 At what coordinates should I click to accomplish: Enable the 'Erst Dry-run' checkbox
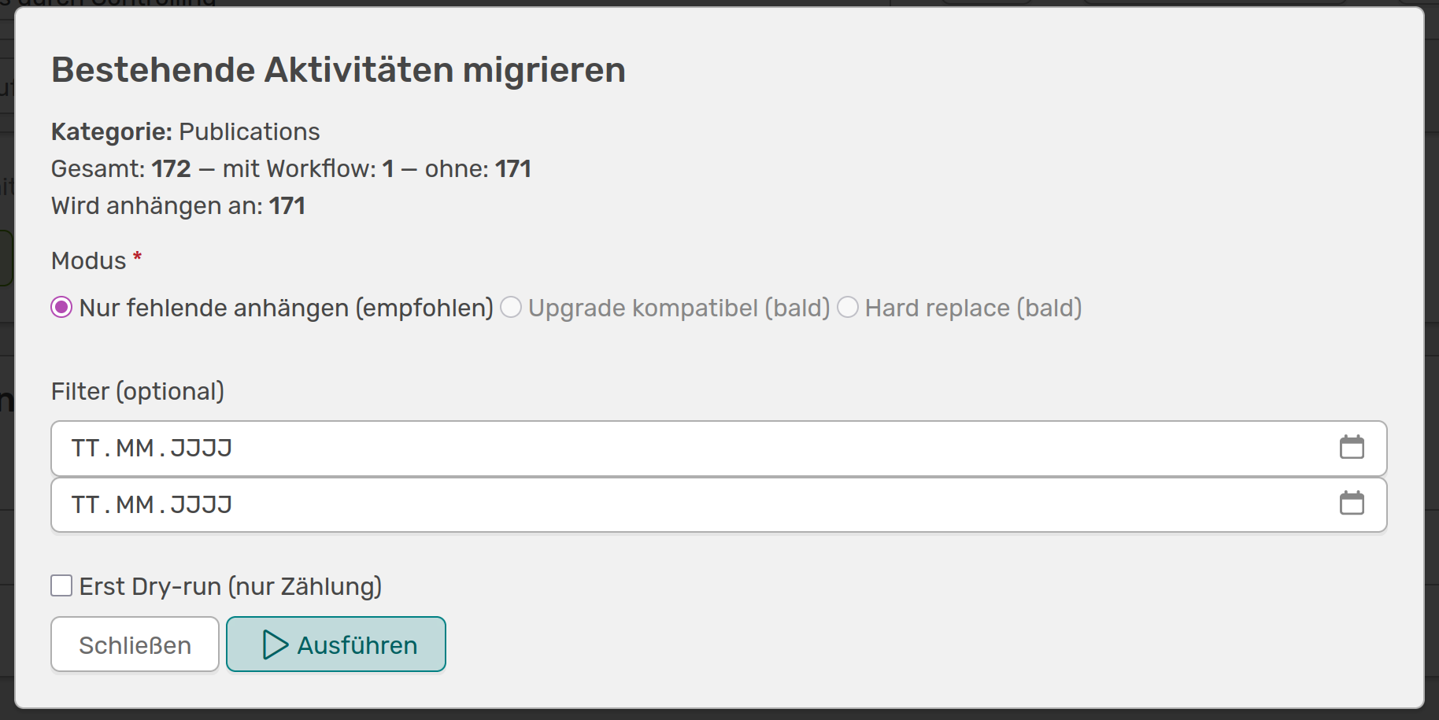pyautogui.click(x=61, y=586)
